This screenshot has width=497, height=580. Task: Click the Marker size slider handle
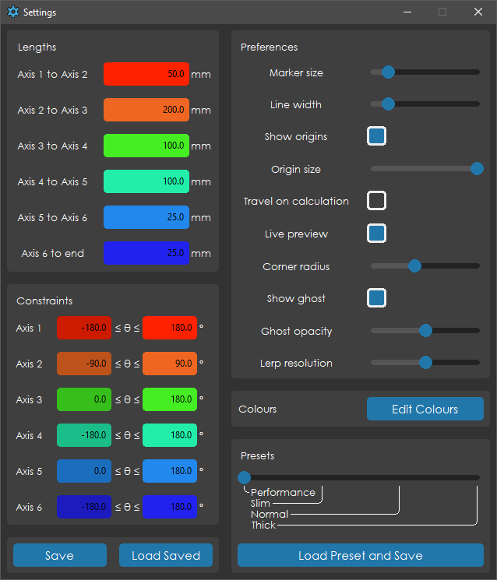pyautogui.click(x=388, y=72)
